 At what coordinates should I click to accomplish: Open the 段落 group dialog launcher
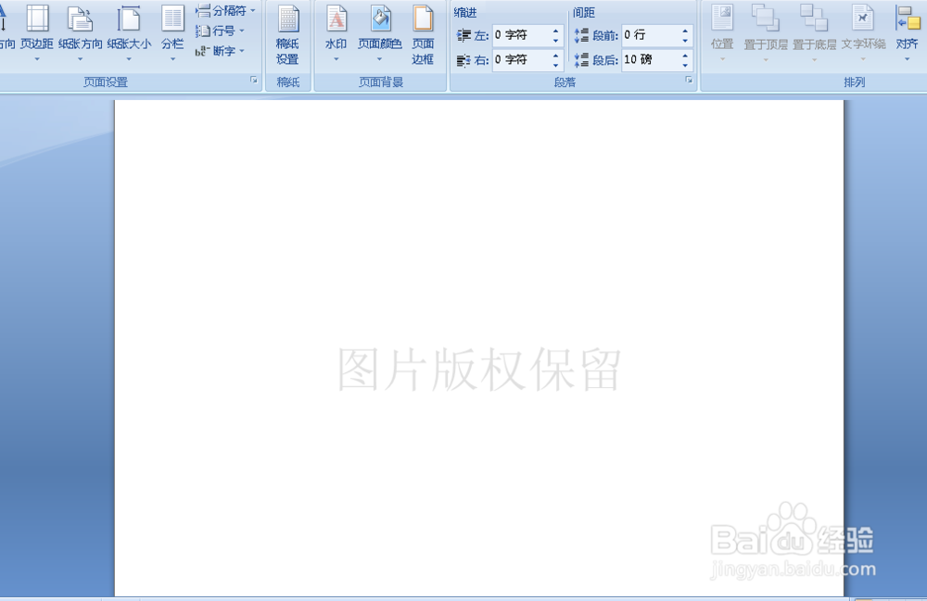tap(689, 81)
